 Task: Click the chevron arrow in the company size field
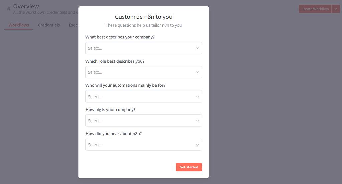(197, 121)
